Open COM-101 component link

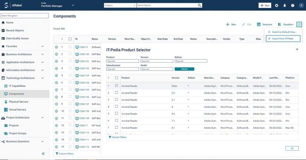84,61
